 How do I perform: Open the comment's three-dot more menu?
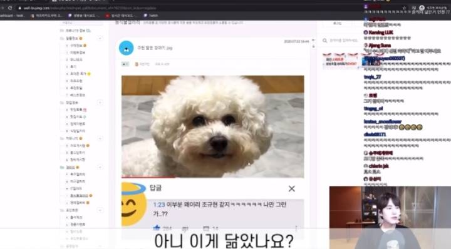(296, 228)
